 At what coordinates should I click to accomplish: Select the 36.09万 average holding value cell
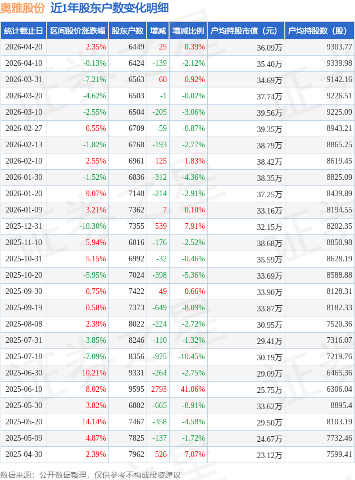[269, 48]
